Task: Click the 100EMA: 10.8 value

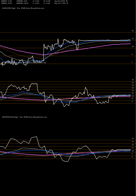Action: point(22,1)
